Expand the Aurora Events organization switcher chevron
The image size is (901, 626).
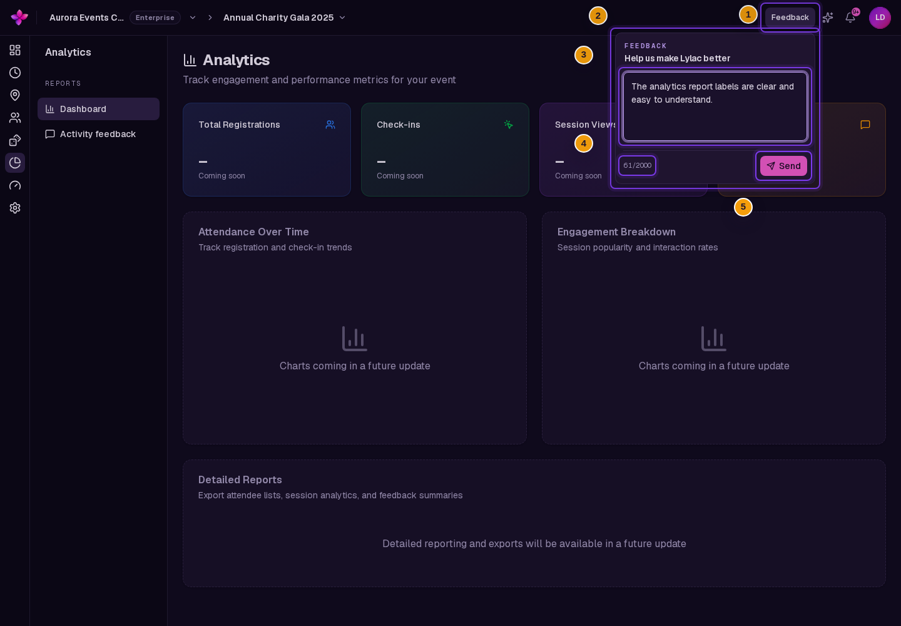[193, 18]
